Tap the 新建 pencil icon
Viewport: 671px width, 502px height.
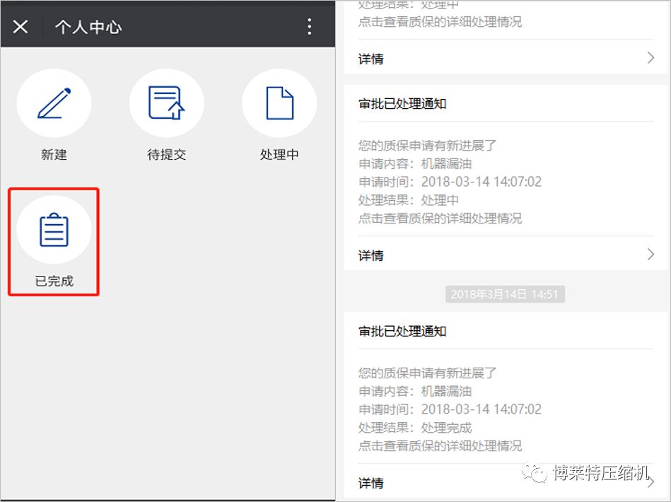point(54,103)
